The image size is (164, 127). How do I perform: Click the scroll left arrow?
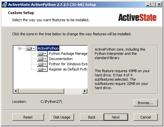coord(16,91)
